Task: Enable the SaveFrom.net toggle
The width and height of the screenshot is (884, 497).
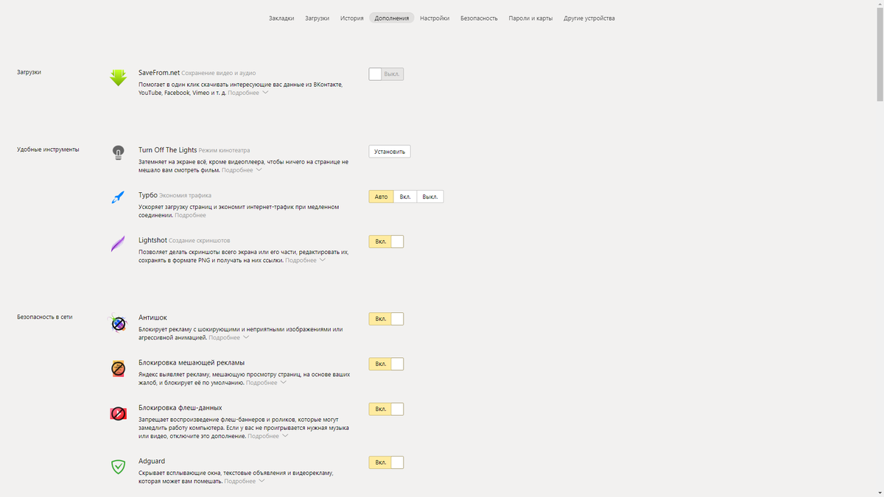Action: pos(386,74)
